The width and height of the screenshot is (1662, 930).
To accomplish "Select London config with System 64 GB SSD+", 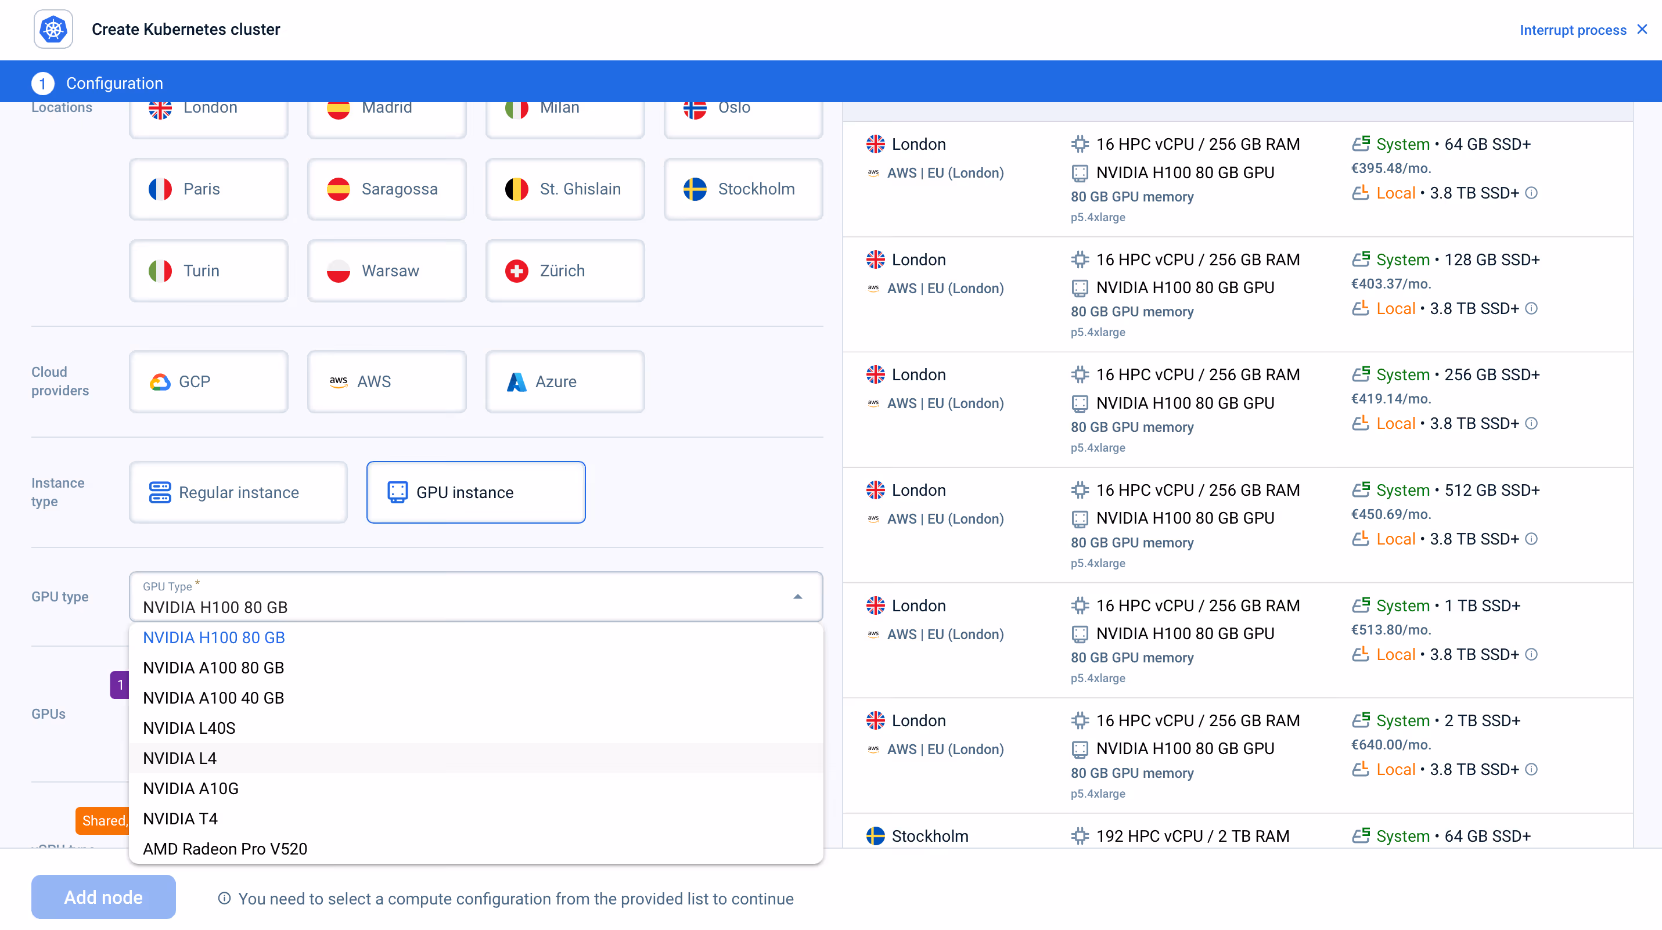I will pos(1237,179).
